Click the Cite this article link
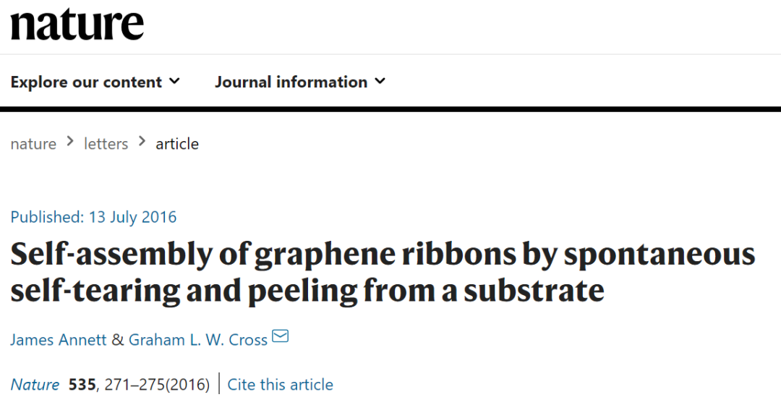Image resolution: width=781 pixels, height=405 pixels. 281,384
